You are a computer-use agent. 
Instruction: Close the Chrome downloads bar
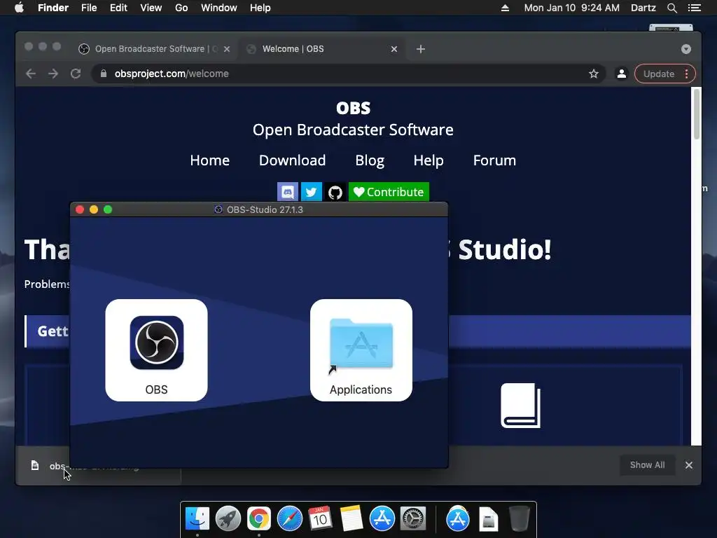click(x=689, y=465)
